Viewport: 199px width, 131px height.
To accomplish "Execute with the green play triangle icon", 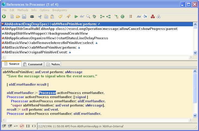I will (76, 17).
